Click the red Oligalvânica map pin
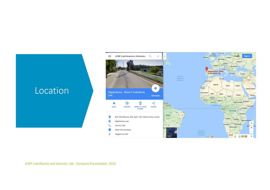Viewport: 270px width, 190px height. 207,69
